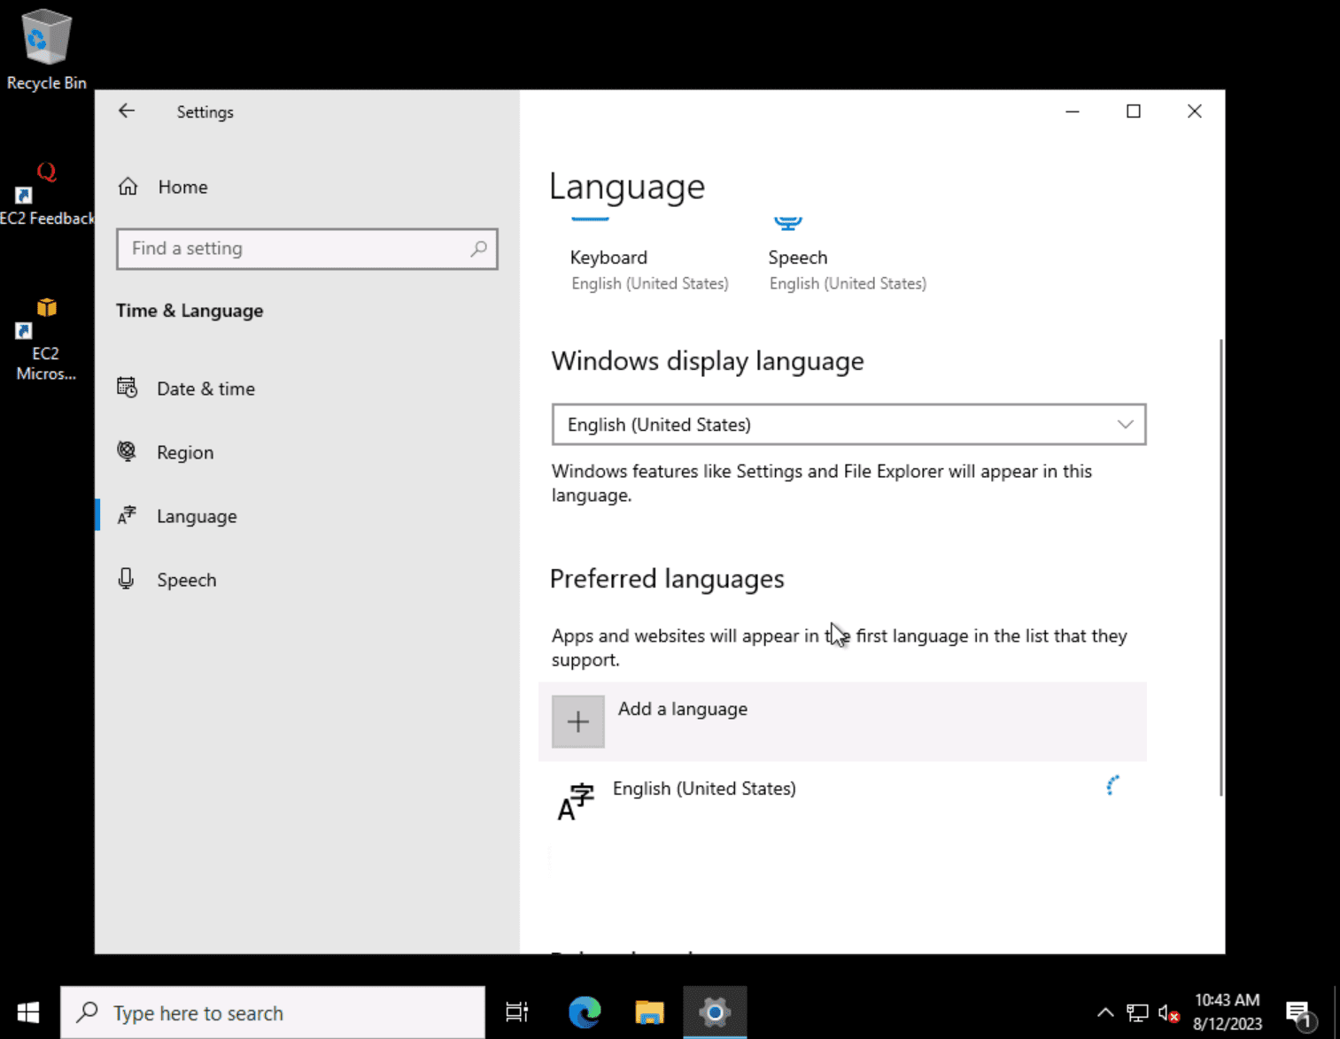
Task: Click the Find a setting search box
Action: click(x=306, y=249)
